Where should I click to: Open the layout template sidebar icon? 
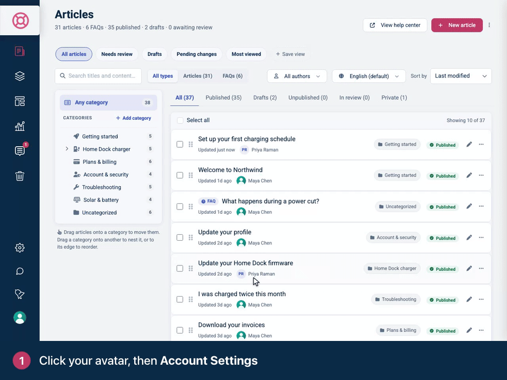(20, 101)
